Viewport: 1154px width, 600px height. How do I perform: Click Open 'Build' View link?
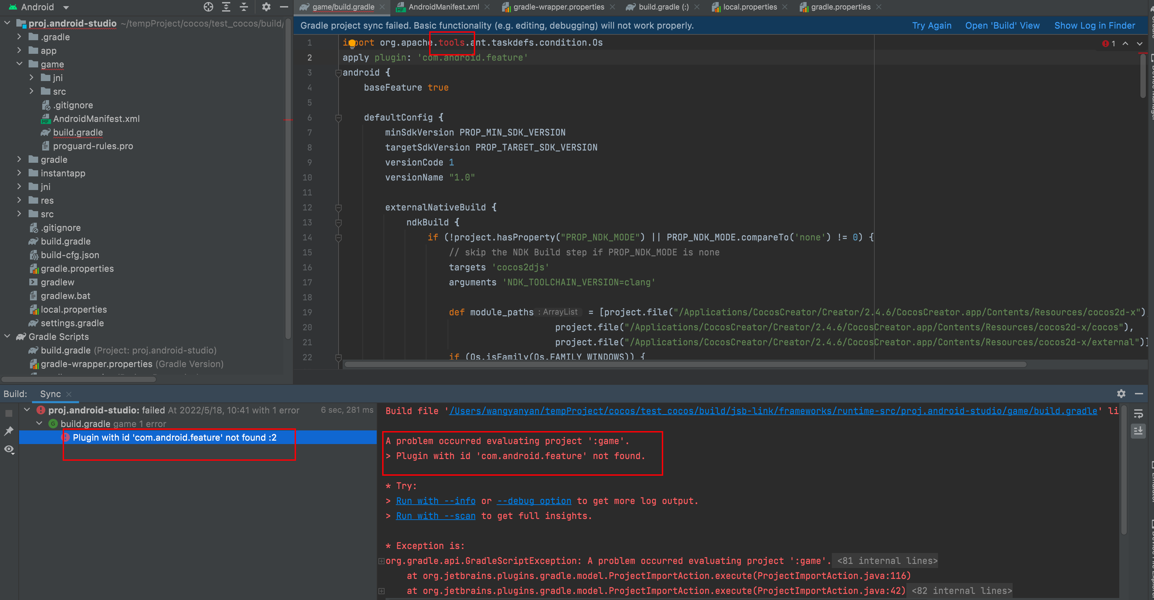tap(1002, 26)
